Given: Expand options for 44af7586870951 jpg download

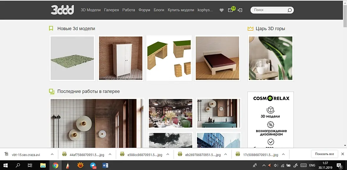Looking at the screenshot, I should 110,154.
